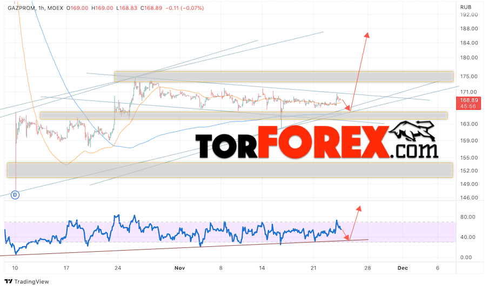
Task: Click the 45:56 bar countdown timer
Action: pos(468,106)
